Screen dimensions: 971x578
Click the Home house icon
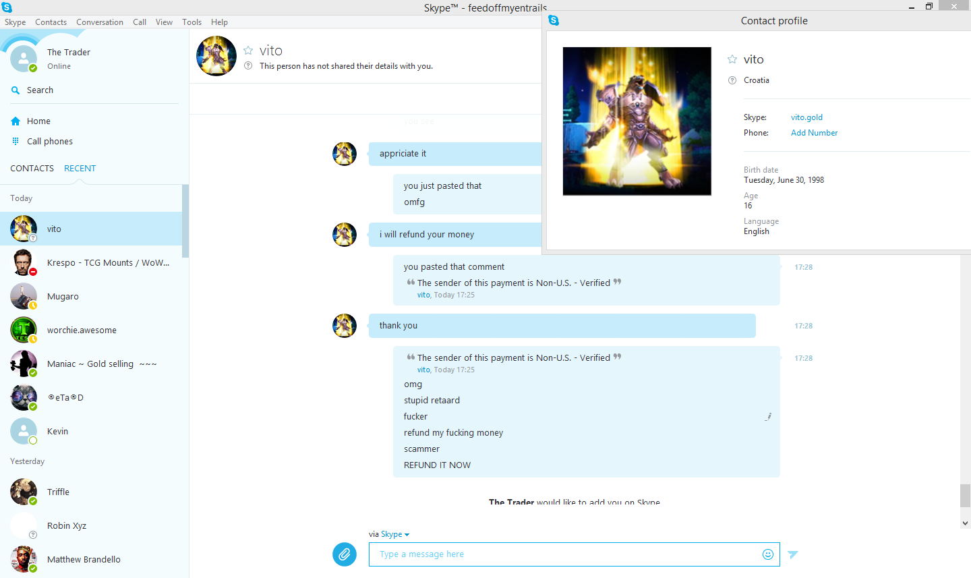point(16,121)
